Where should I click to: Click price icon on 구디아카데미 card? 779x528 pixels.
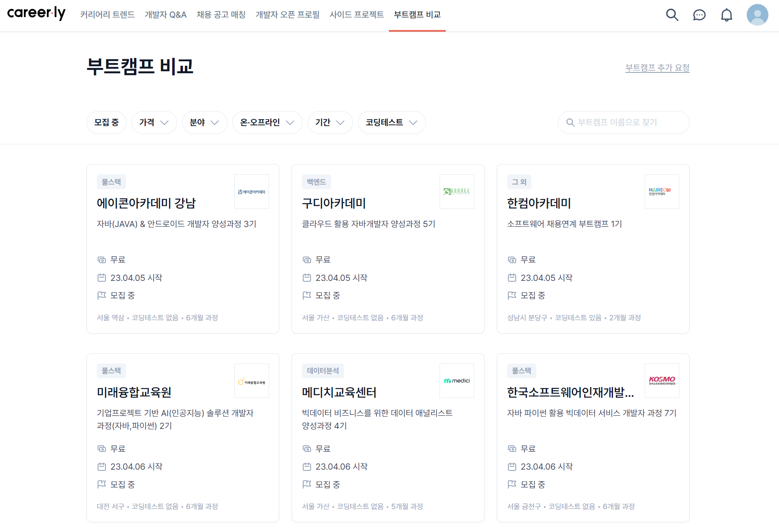coord(307,260)
